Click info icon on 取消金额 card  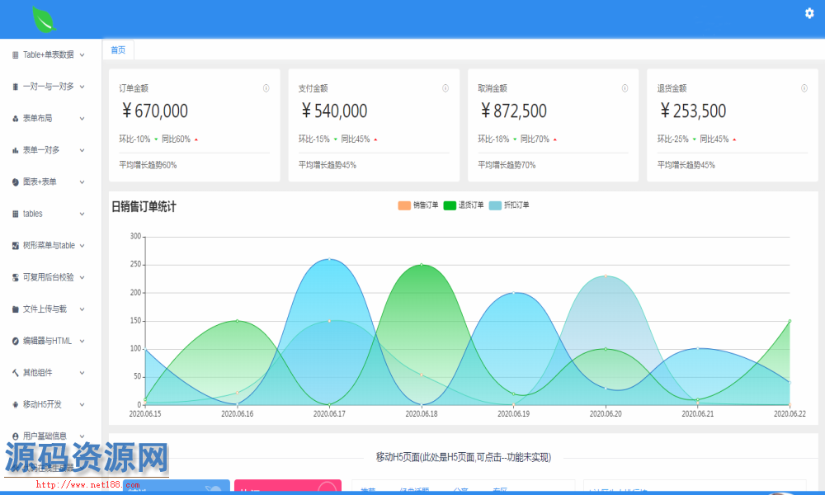point(625,88)
